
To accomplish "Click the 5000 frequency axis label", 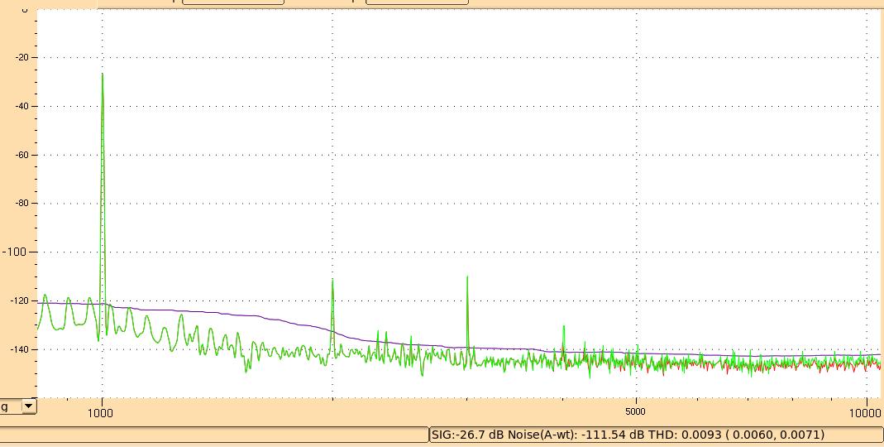I will pyautogui.click(x=635, y=411).
